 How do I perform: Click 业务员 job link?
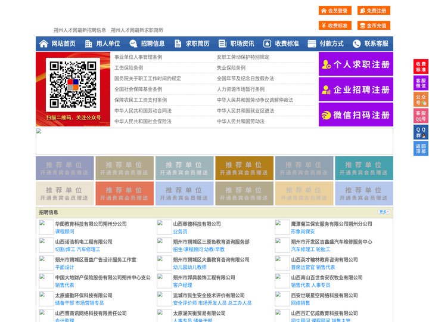180,231
